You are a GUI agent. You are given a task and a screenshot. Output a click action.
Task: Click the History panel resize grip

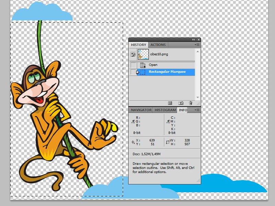coord(198,104)
